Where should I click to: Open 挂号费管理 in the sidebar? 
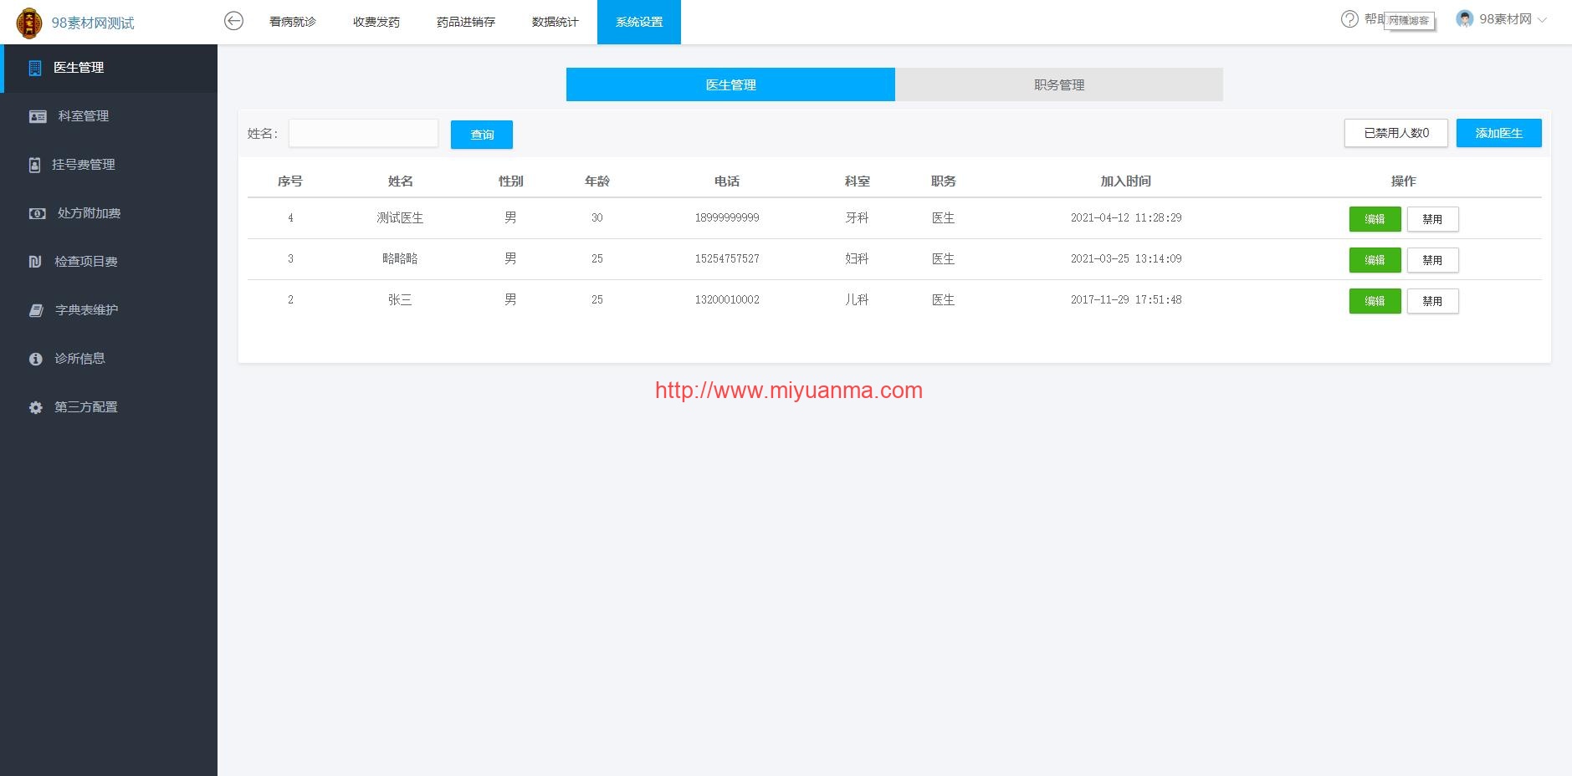coord(109,165)
